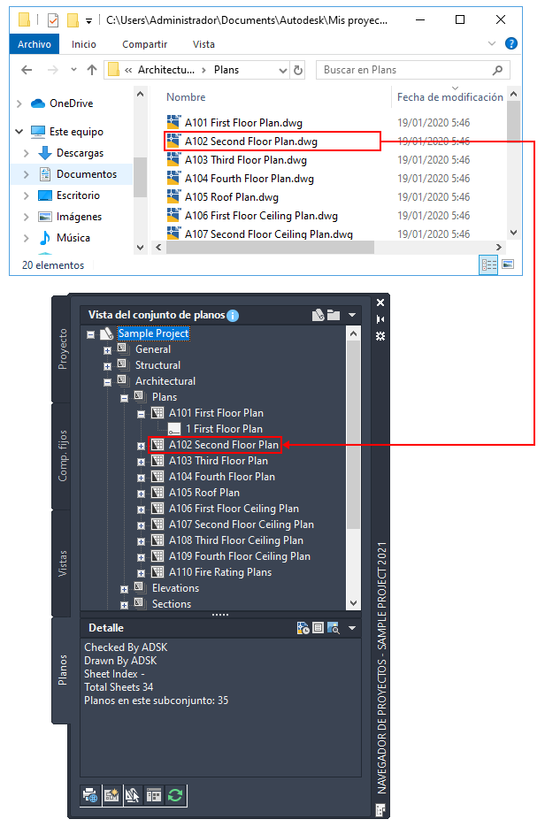Image resolution: width=545 pixels, height=827 pixels.
Task: Click the OneDrive cloud icon
Action: click(38, 103)
